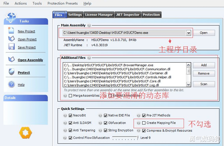Click the Open Project link

[x=27, y=39]
